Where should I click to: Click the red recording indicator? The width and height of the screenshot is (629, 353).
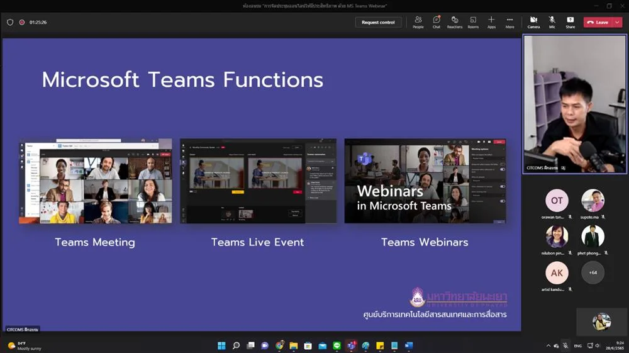pyautogui.click(x=21, y=23)
